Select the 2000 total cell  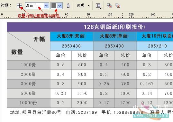[x=82, y=103]
